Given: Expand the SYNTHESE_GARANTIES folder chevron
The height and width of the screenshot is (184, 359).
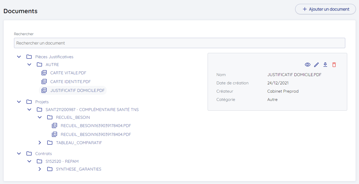Looking at the screenshot, I should (x=40, y=169).
